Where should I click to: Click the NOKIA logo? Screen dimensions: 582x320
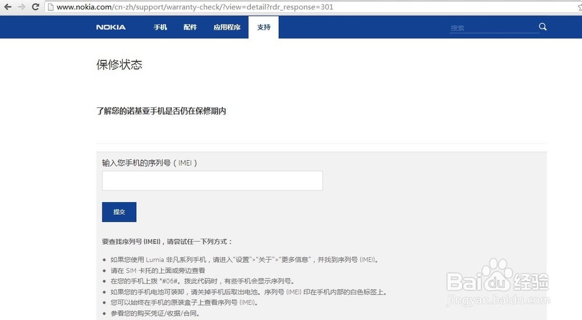click(111, 27)
